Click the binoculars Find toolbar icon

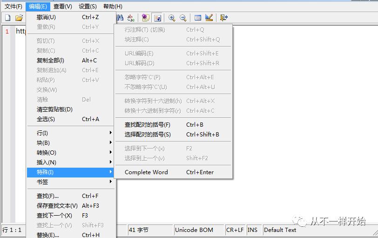[x=120, y=18]
